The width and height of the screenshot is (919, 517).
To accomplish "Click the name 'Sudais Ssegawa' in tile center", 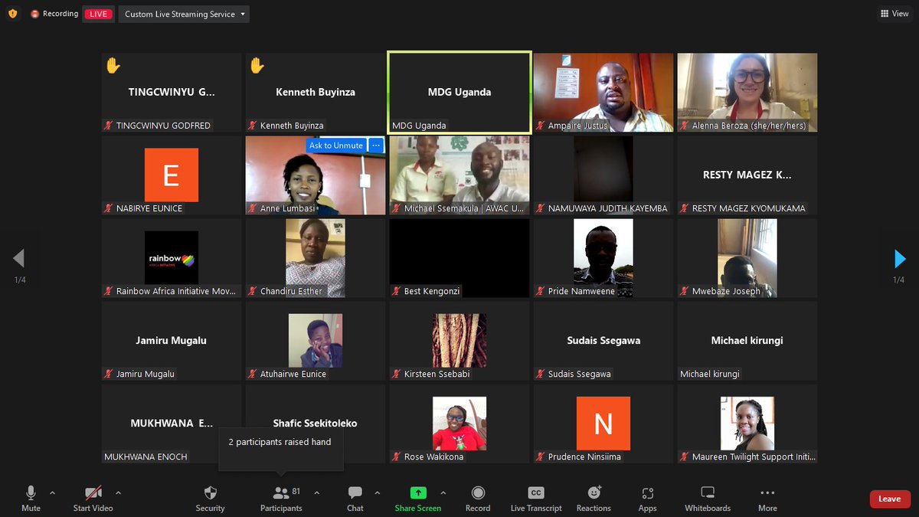I will (x=603, y=340).
